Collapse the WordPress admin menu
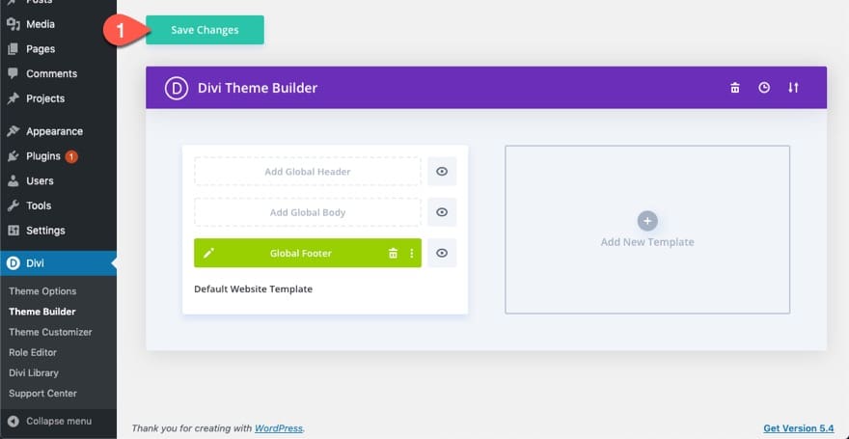The height and width of the screenshot is (439, 849). [59, 421]
